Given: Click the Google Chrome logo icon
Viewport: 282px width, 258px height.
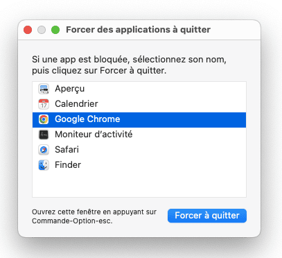Looking at the screenshot, I should tap(44, 119).
